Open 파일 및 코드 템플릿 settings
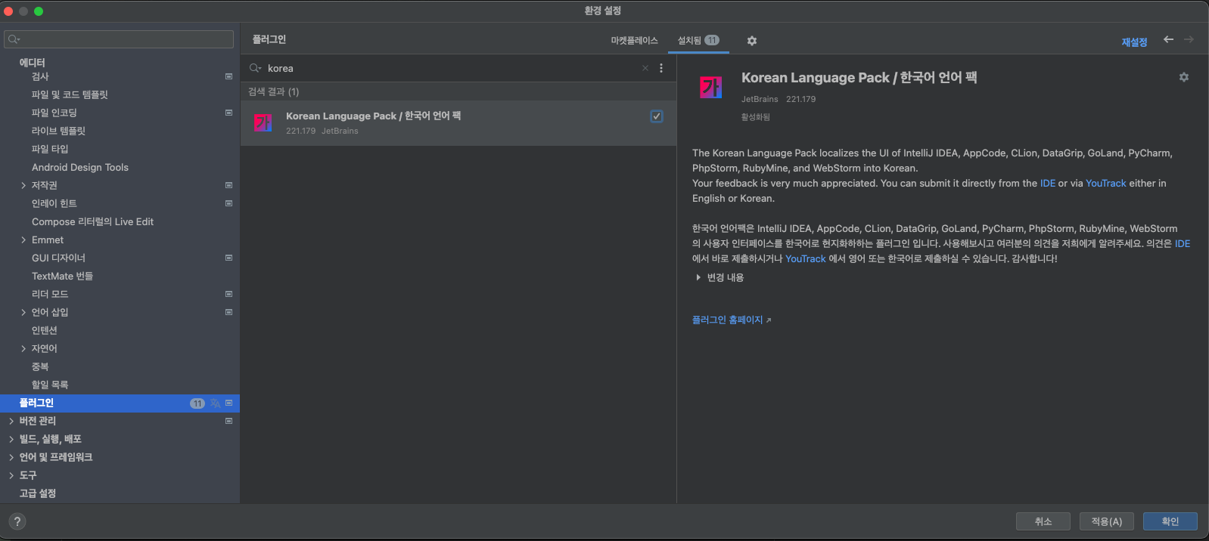The width and height of the screenshot is (1209, 541). [70, 94]
